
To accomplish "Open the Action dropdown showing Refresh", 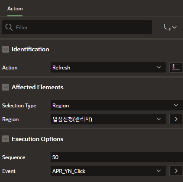I will point(108,67).
